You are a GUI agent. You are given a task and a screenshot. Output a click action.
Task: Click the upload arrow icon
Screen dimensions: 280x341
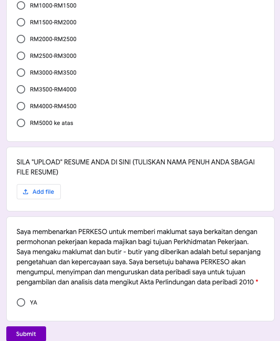pos(26,192)
